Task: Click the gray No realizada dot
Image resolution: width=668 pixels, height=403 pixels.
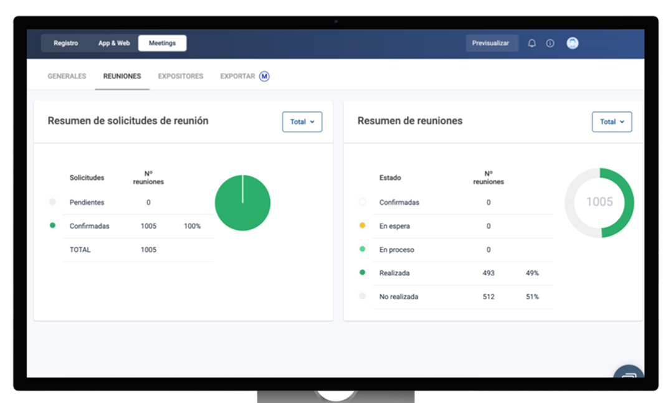Action: (362, 296)
